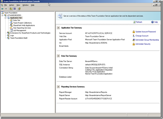
Task: Open the Administer Security link
Action: (x=143, y=44)
